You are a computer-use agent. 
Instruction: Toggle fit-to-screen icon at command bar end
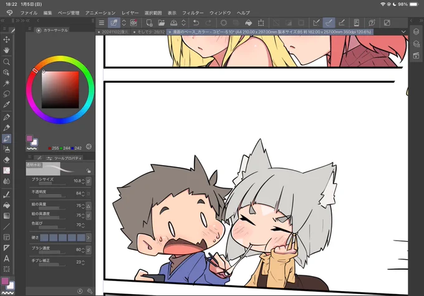click(387, 23)
